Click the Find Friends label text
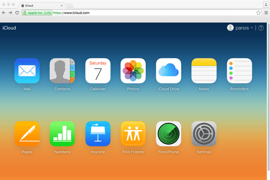This screenshot has height=180, width=270. pyautogui.click(x=133, y=152)
